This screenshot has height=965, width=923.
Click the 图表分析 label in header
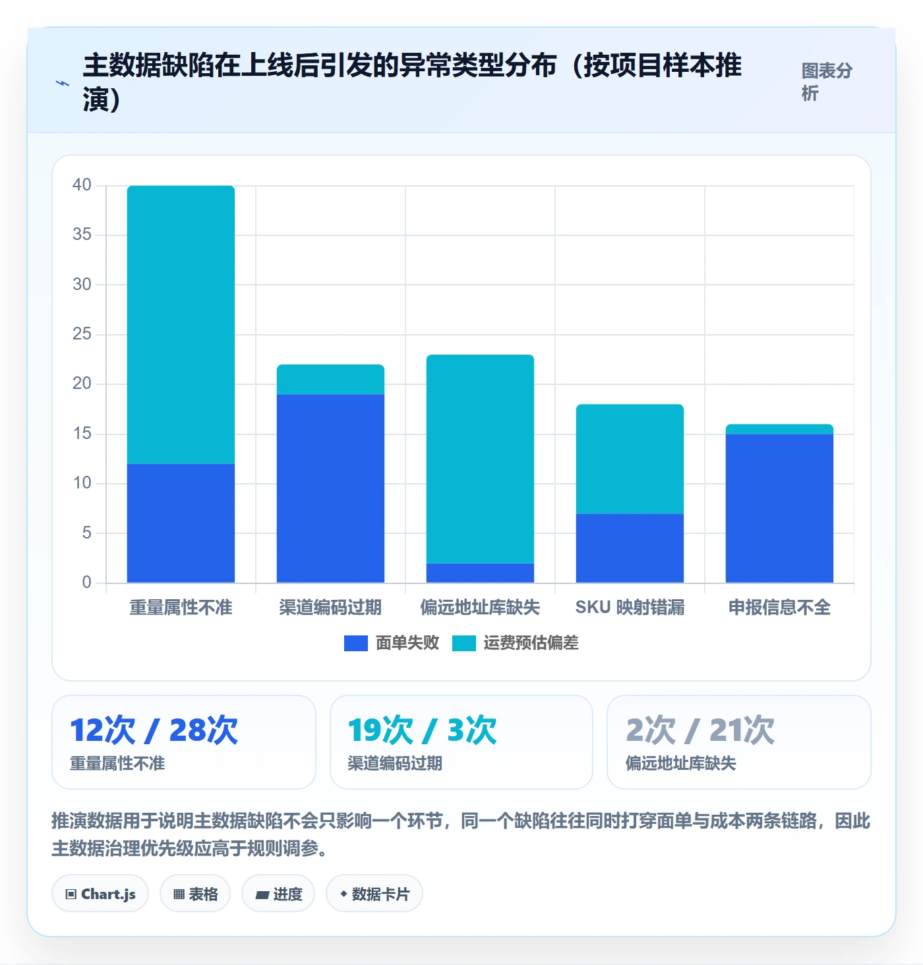click(827, 82)
